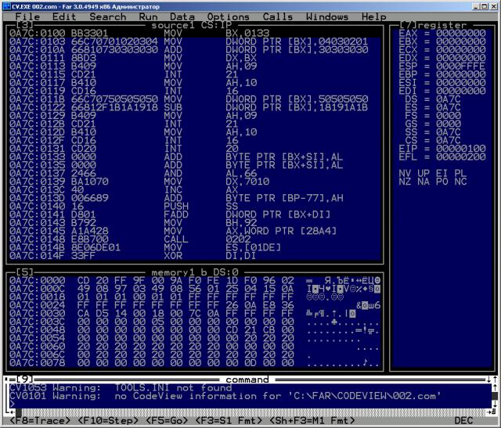The width and height of the screenshot is (501, 428).
Task: Toggle the EI interrupt flag
Action: [x=442, y=171]
